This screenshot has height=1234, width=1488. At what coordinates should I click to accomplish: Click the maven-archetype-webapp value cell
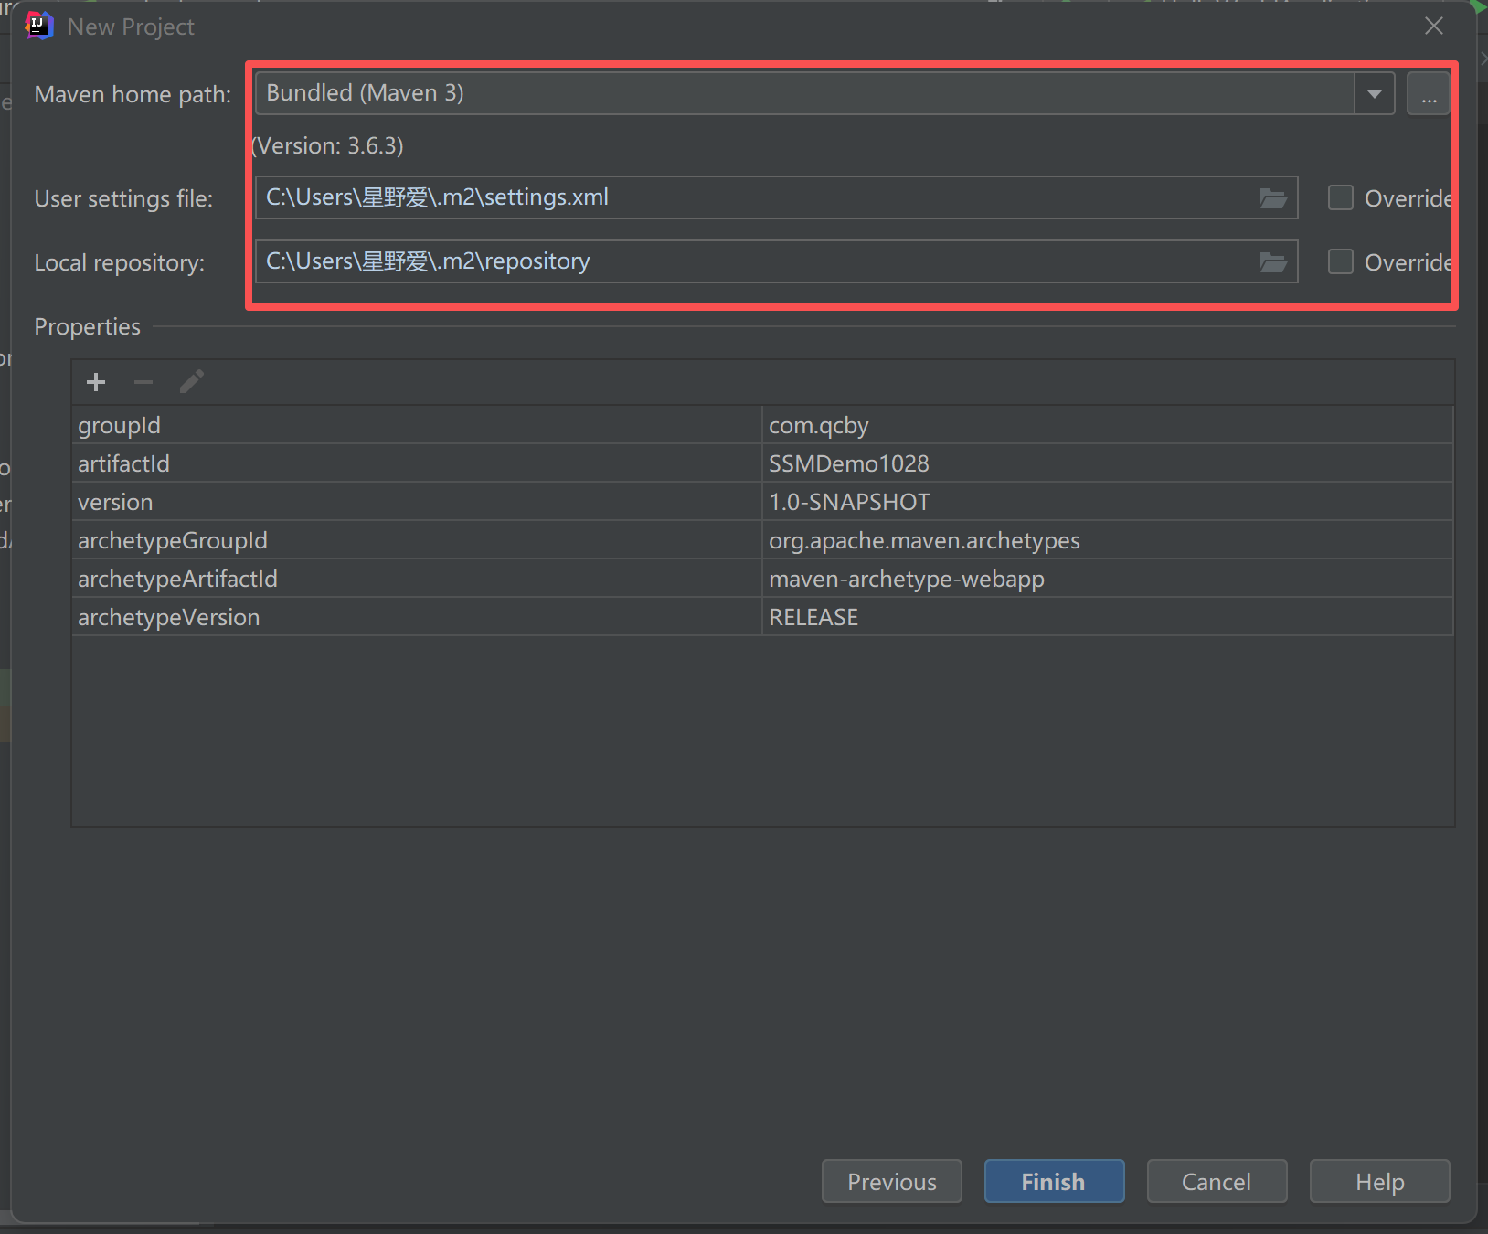1108,579
